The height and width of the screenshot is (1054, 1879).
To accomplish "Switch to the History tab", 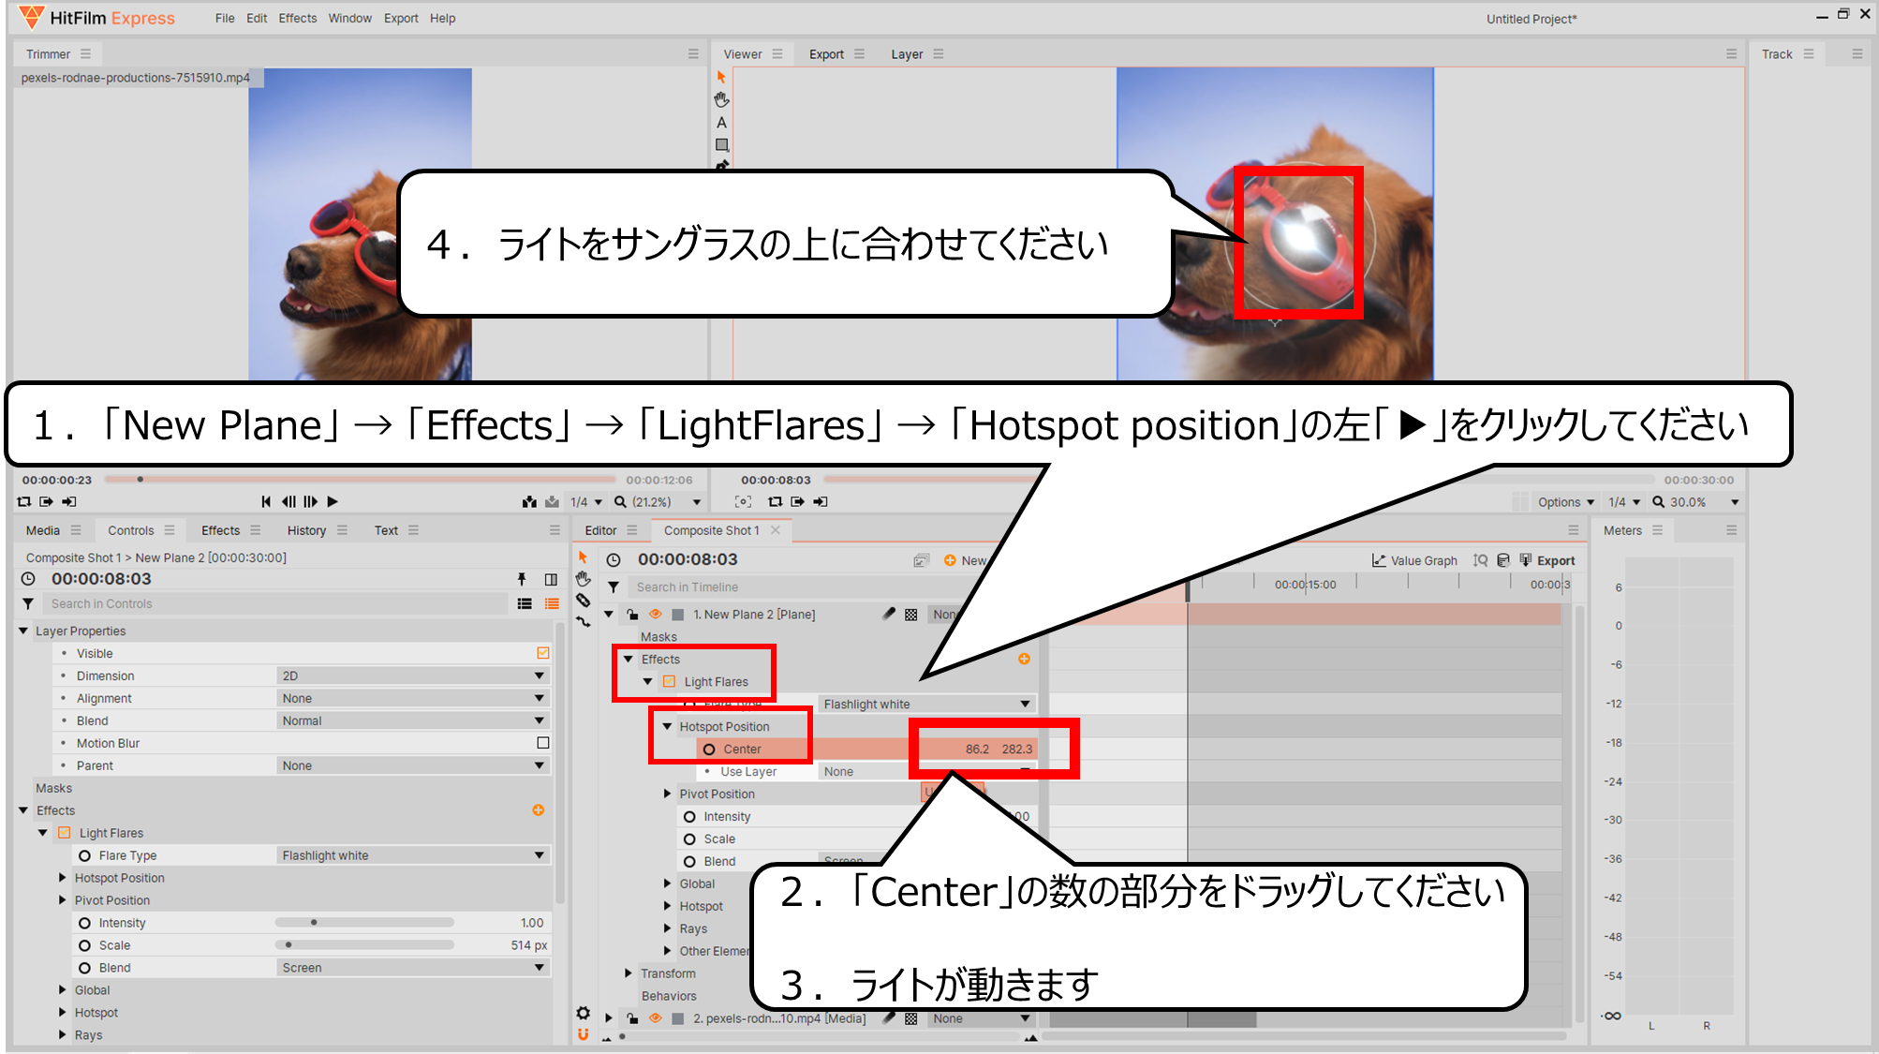I will point(306,530).
